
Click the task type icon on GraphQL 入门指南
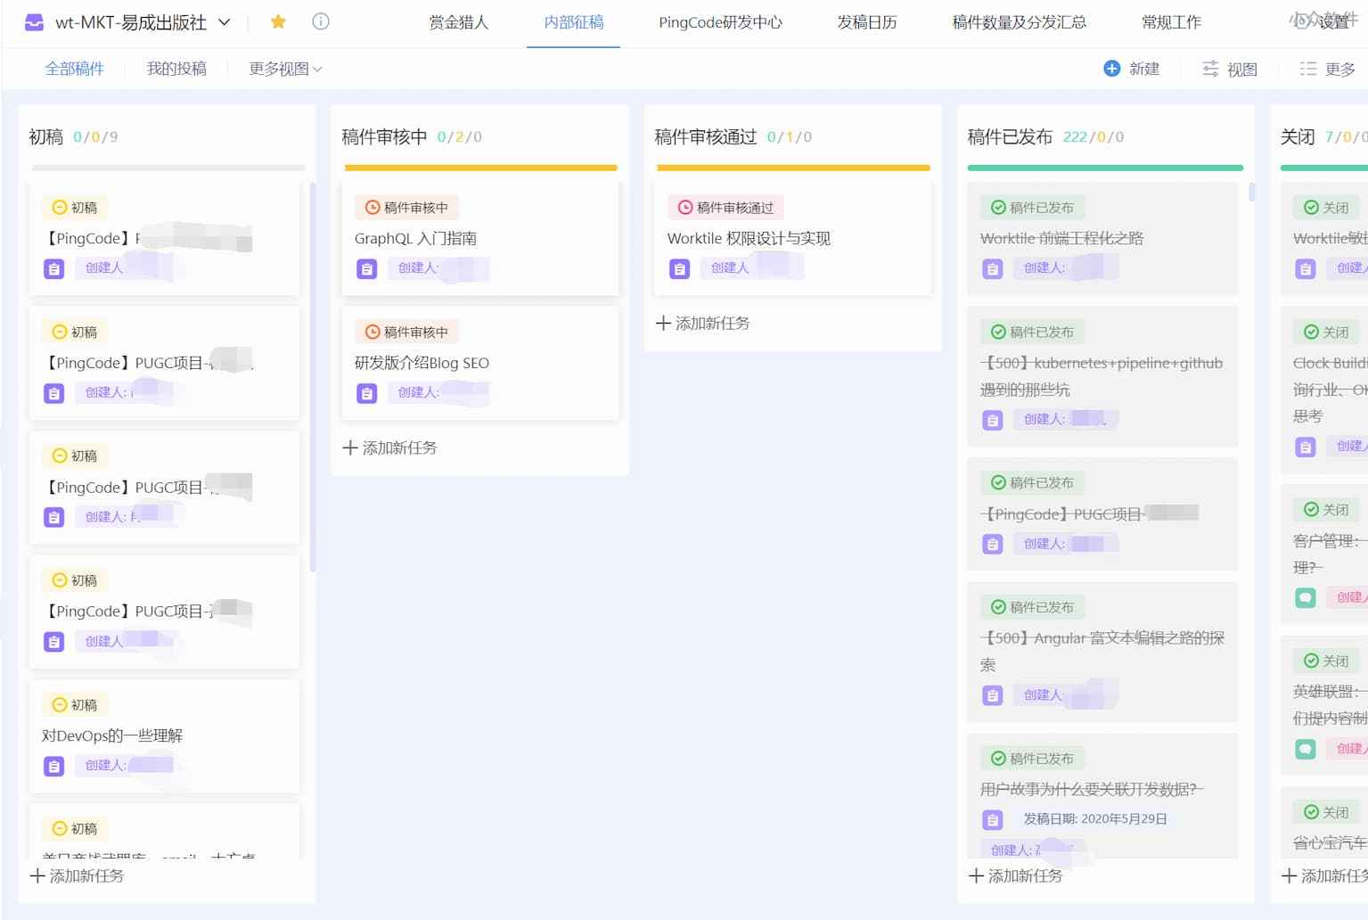pos(366,268)
